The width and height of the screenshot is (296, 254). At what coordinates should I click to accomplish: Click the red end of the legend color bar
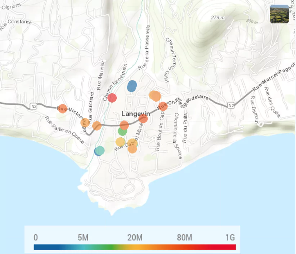coord(233,247)
